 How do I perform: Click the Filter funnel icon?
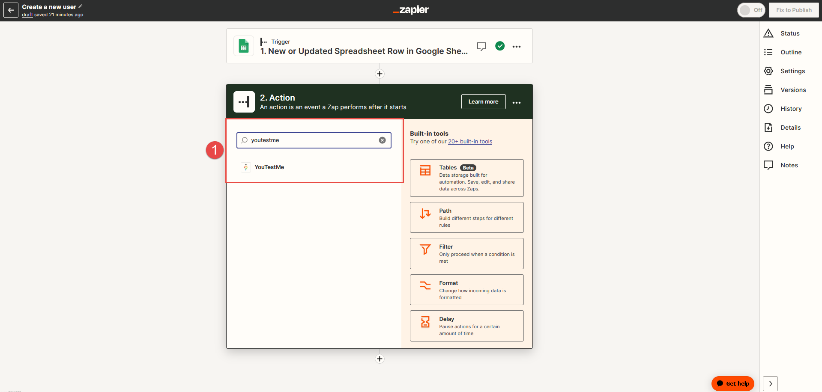pos(425,249)
